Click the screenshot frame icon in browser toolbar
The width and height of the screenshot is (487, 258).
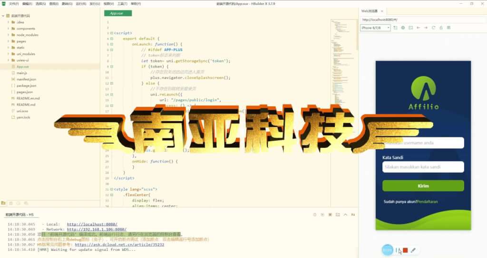click(x=410, y=28)
